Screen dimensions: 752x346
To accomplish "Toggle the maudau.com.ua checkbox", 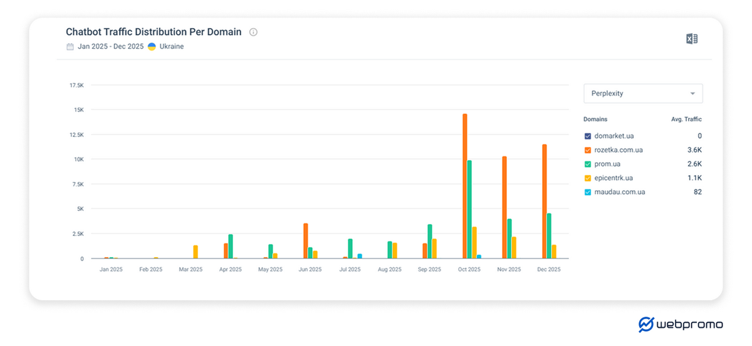I will pos(587,192).
